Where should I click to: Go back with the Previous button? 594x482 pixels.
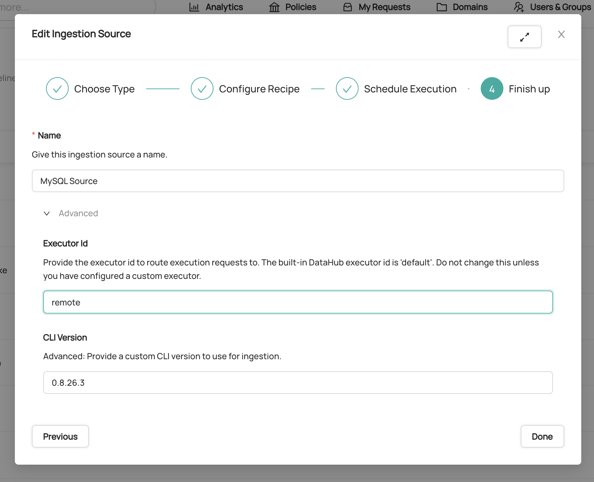click(x=60, y=436)
